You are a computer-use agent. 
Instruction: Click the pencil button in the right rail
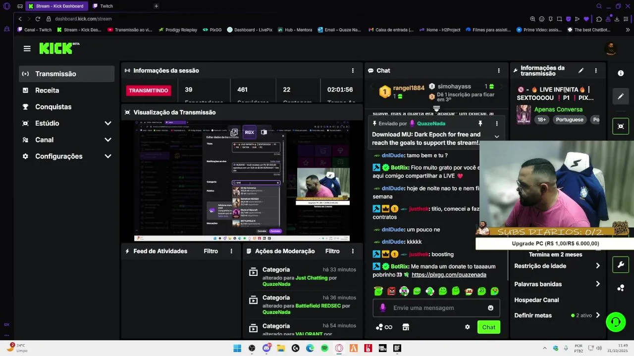[x=621, y=96]
